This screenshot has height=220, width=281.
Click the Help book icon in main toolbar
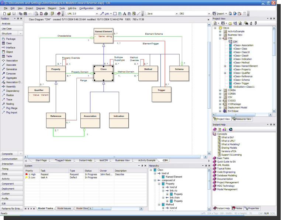(59, 14)
